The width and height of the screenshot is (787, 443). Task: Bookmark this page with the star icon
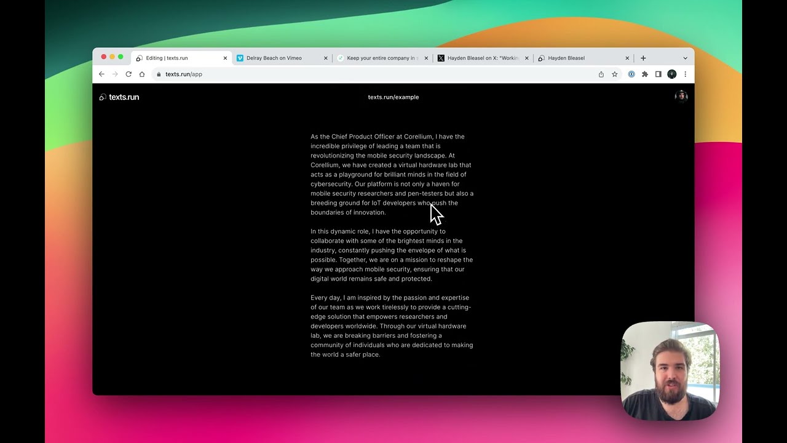pyautogui.click(x=614, y=74)
